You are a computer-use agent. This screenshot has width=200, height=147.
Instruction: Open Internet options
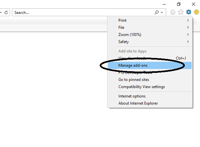pos(150,96)
